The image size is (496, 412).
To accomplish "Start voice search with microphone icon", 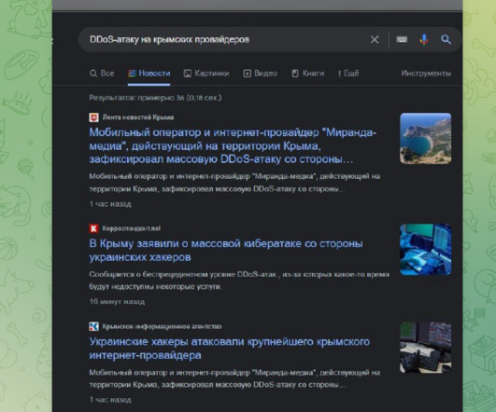I will (424, 39).
